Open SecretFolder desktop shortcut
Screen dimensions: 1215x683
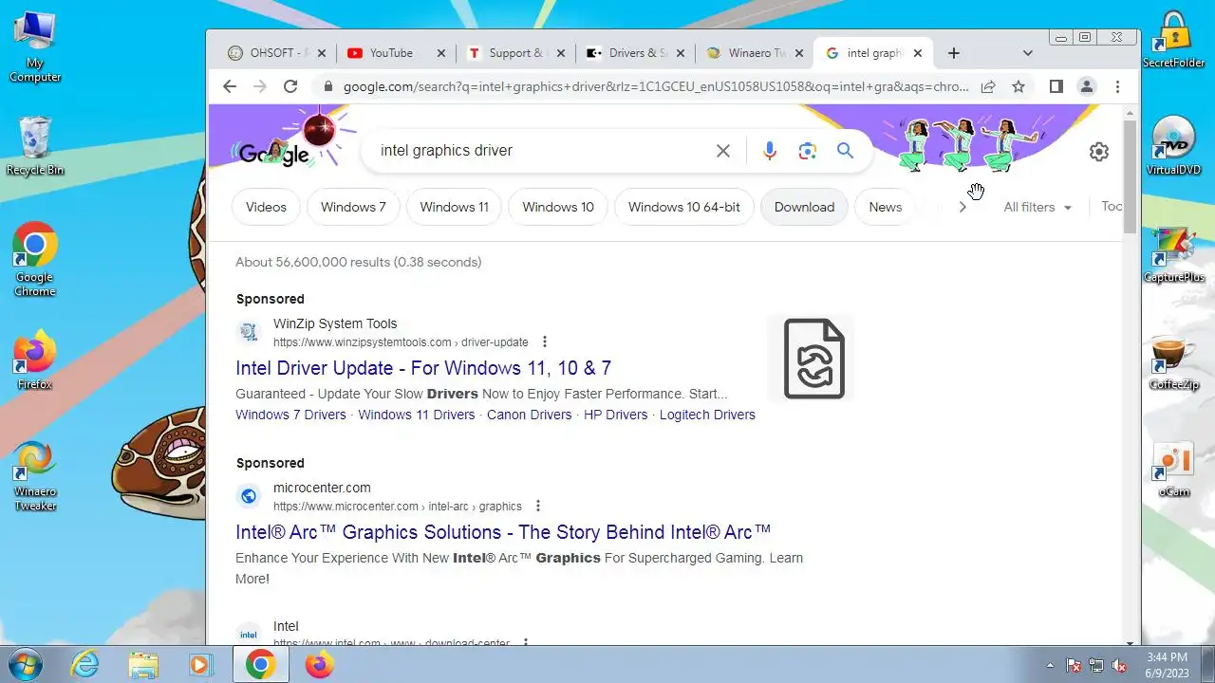pos(1174,40)
